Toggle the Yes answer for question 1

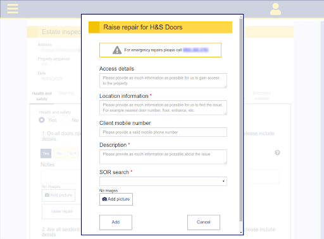click(46, 153)
